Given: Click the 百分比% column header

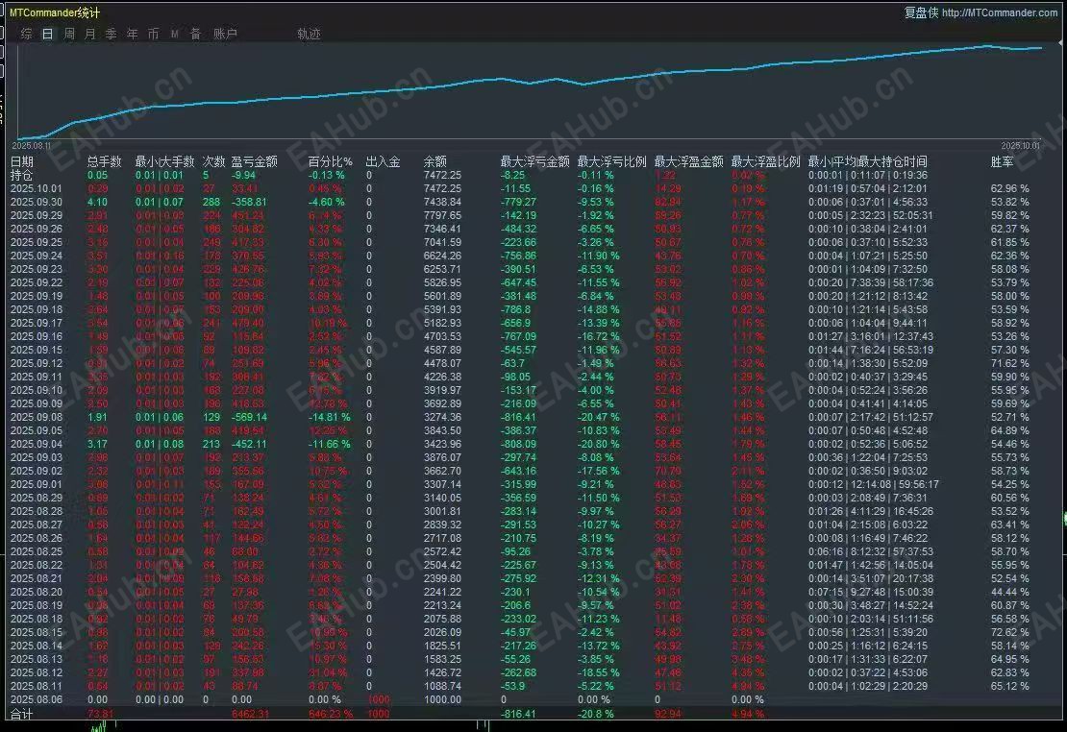Looking at the screenshot, I should (x=331, y=162).
